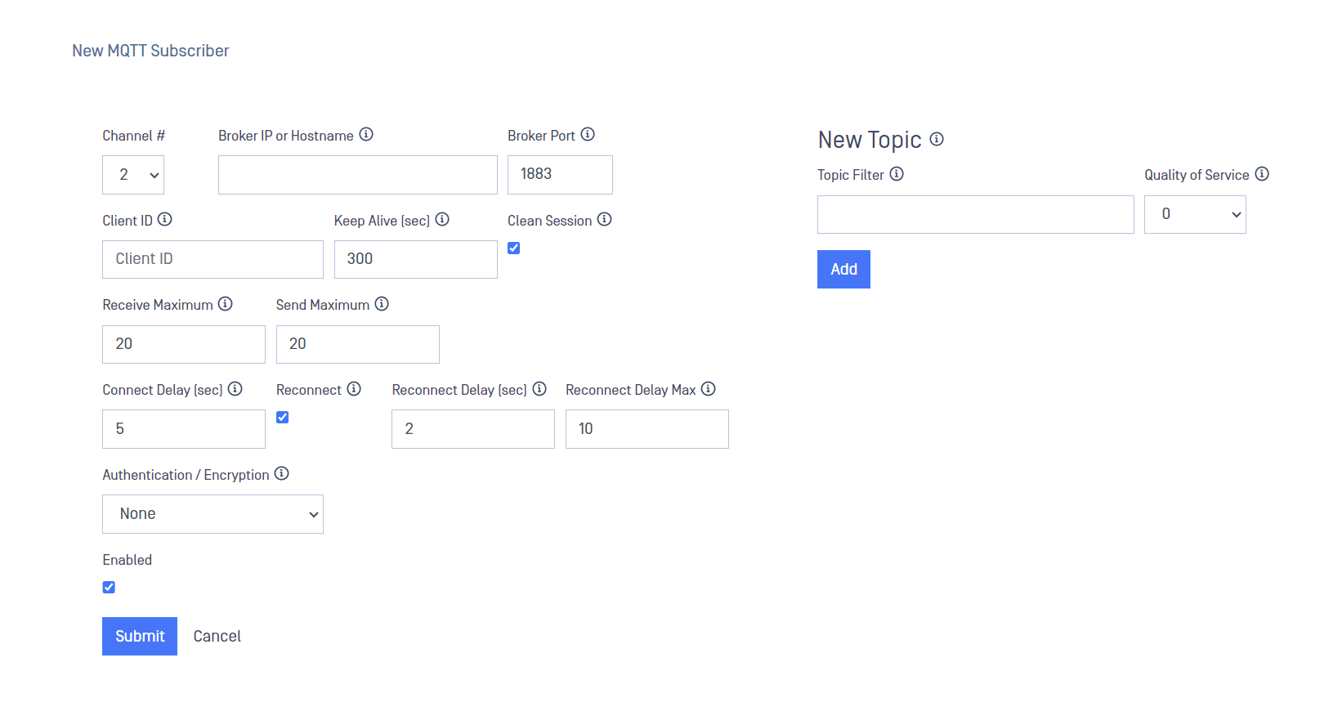Toggle the Reconnect checkbox
Screen dimensions: 1320x707
(x=283, y=417)
